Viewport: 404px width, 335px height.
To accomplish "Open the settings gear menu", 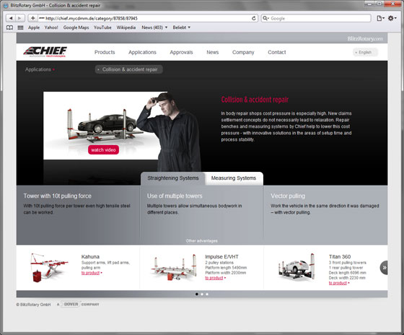I will (392, 18).
